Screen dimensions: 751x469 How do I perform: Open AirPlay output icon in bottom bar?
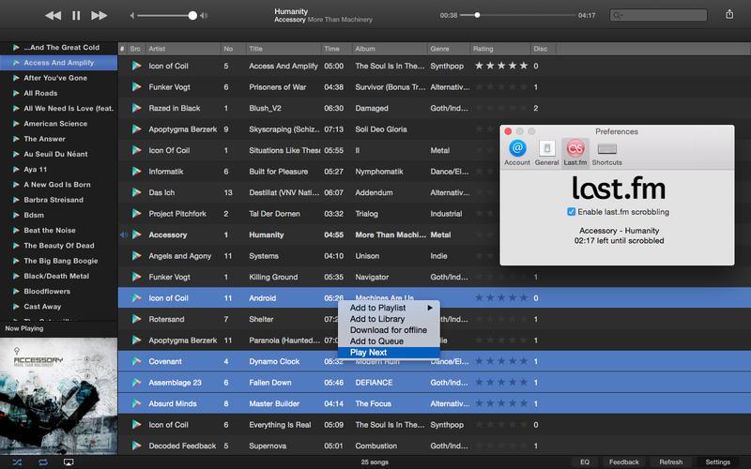tap(69, 461)
